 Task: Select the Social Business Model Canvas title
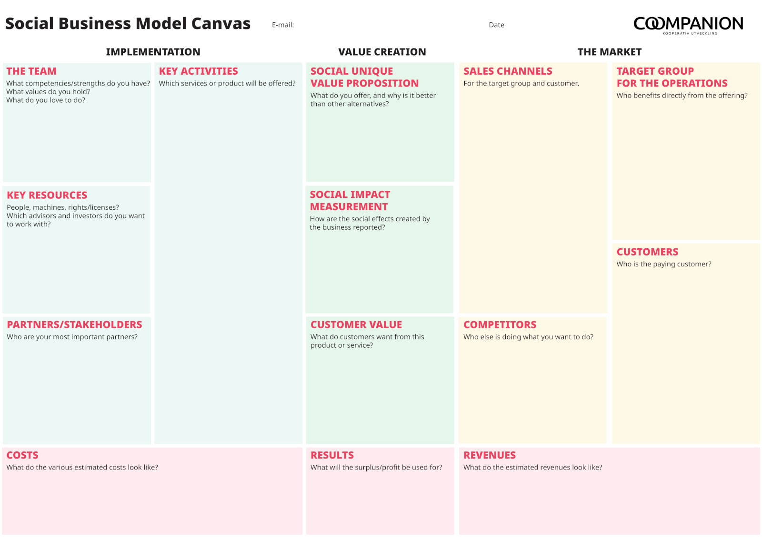[128, 24]
